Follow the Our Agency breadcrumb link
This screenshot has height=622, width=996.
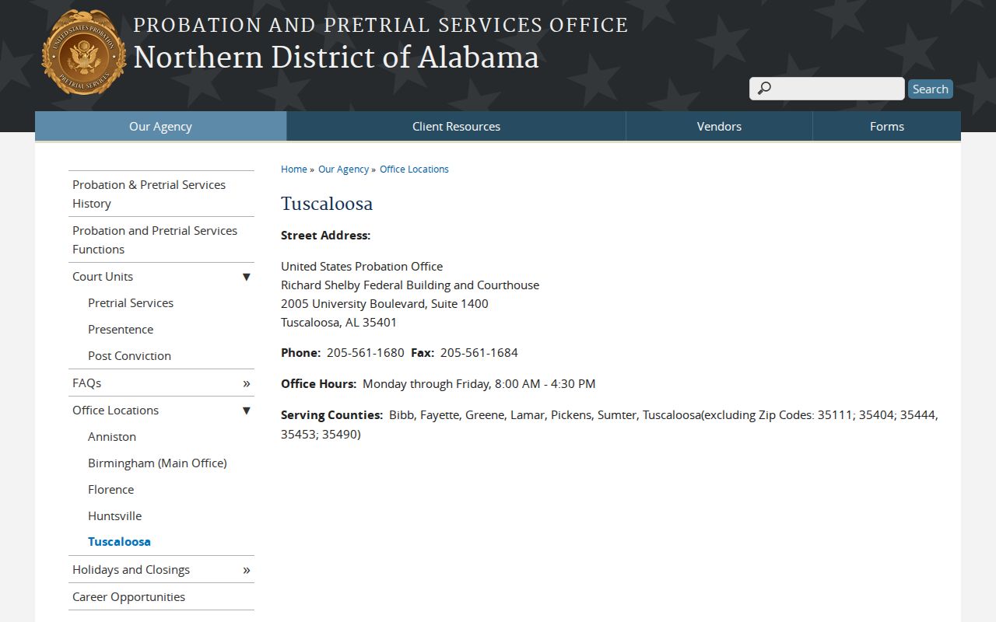[x=343, y=169]
